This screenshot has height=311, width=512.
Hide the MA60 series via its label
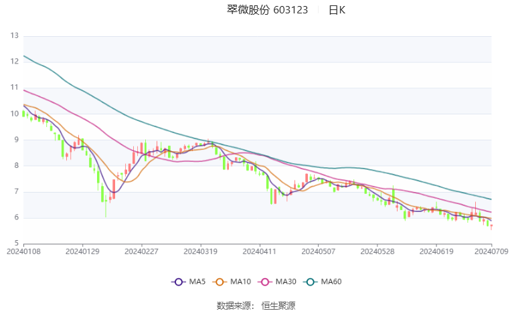pyautogui.click(x=331, y=282)
